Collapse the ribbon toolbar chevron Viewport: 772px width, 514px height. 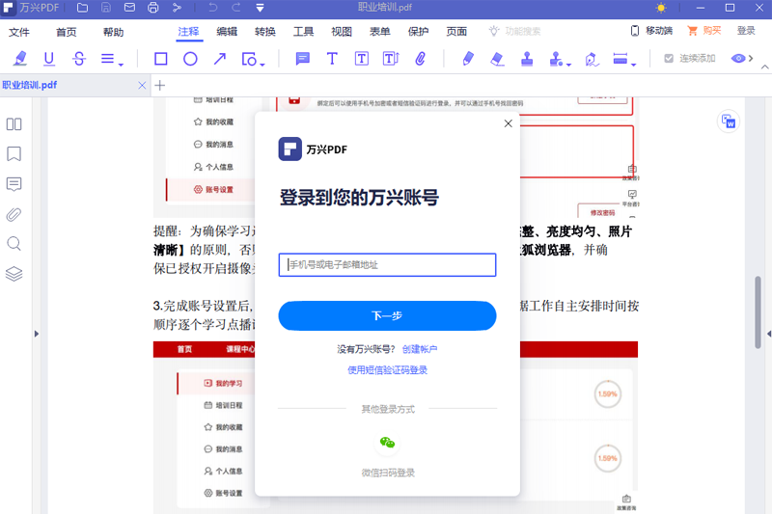(x=764, y=67)
